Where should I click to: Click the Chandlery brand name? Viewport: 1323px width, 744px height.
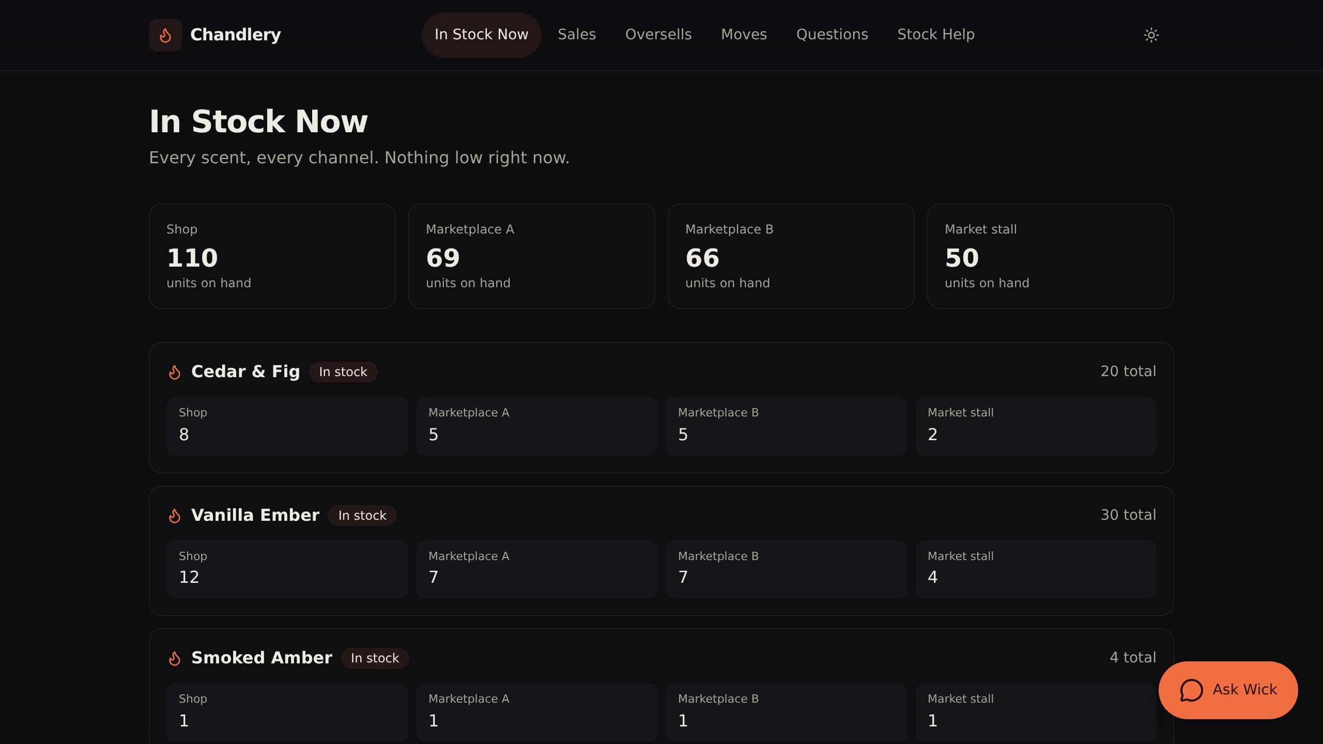(x=236, y=35)
